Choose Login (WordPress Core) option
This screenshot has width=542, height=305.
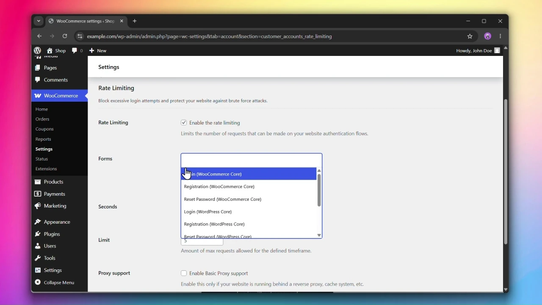[249, 212]
